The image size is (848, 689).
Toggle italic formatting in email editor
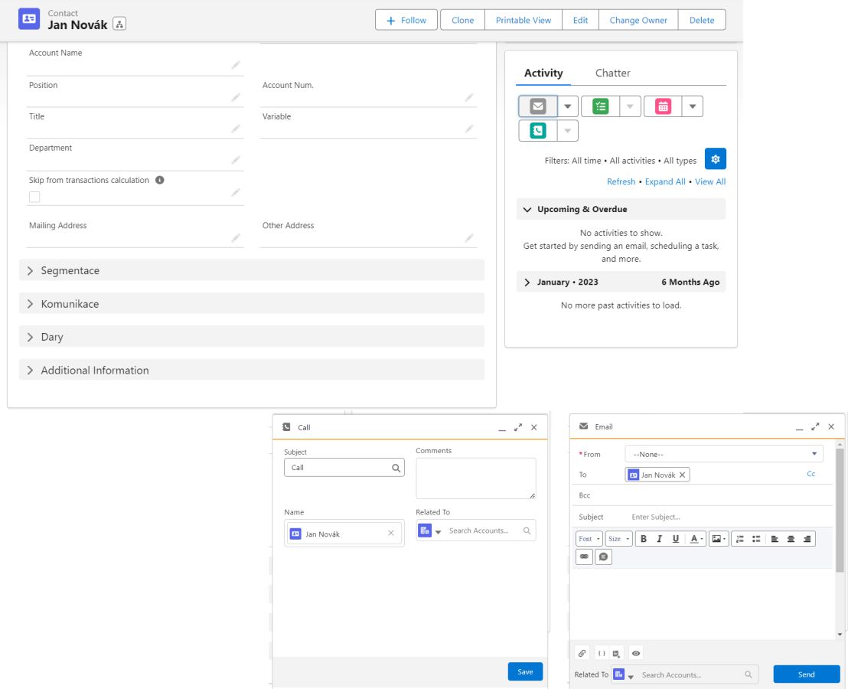(659, 539)
